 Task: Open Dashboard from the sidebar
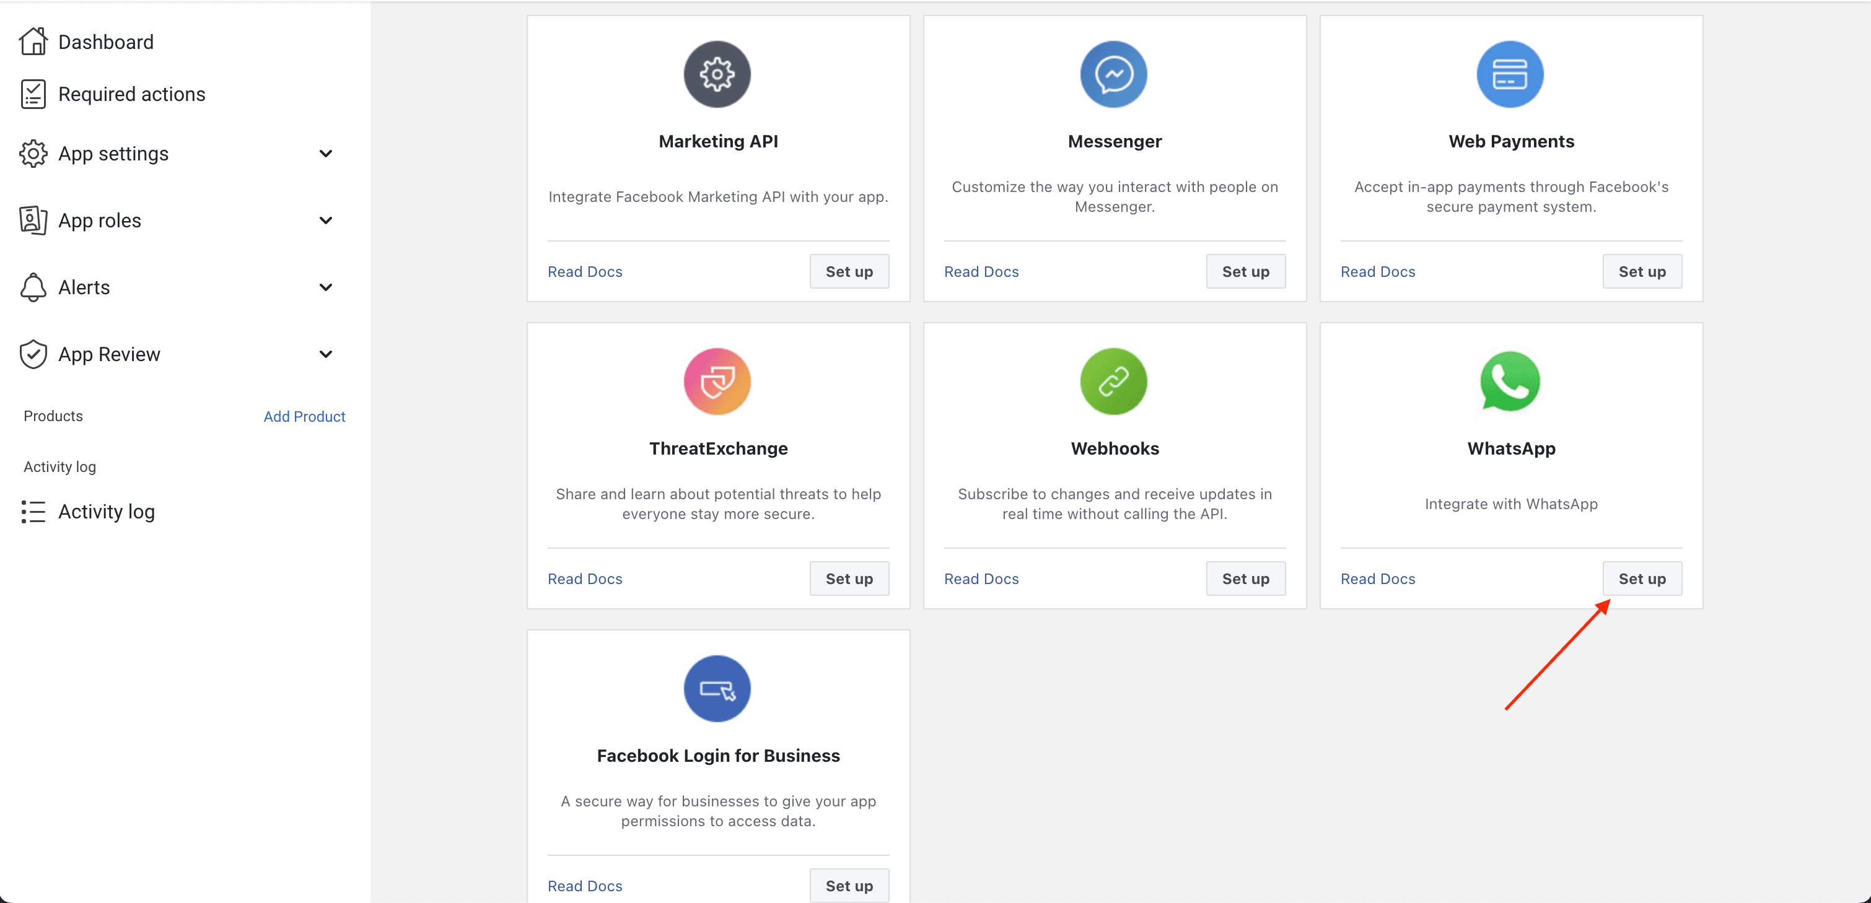105,42
